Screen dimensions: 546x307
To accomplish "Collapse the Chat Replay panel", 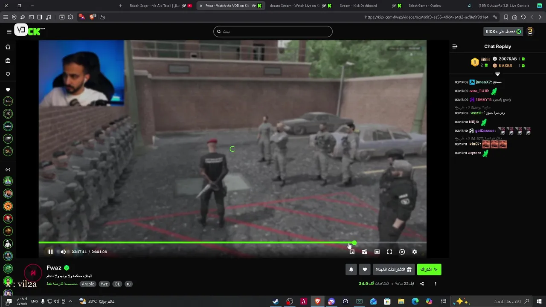I will (x=455, y=46).
